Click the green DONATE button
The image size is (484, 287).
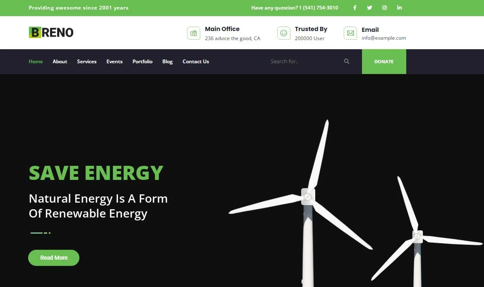(x=384, y=62)
